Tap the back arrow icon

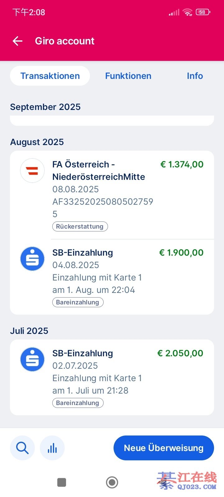(x=17, y=41)
